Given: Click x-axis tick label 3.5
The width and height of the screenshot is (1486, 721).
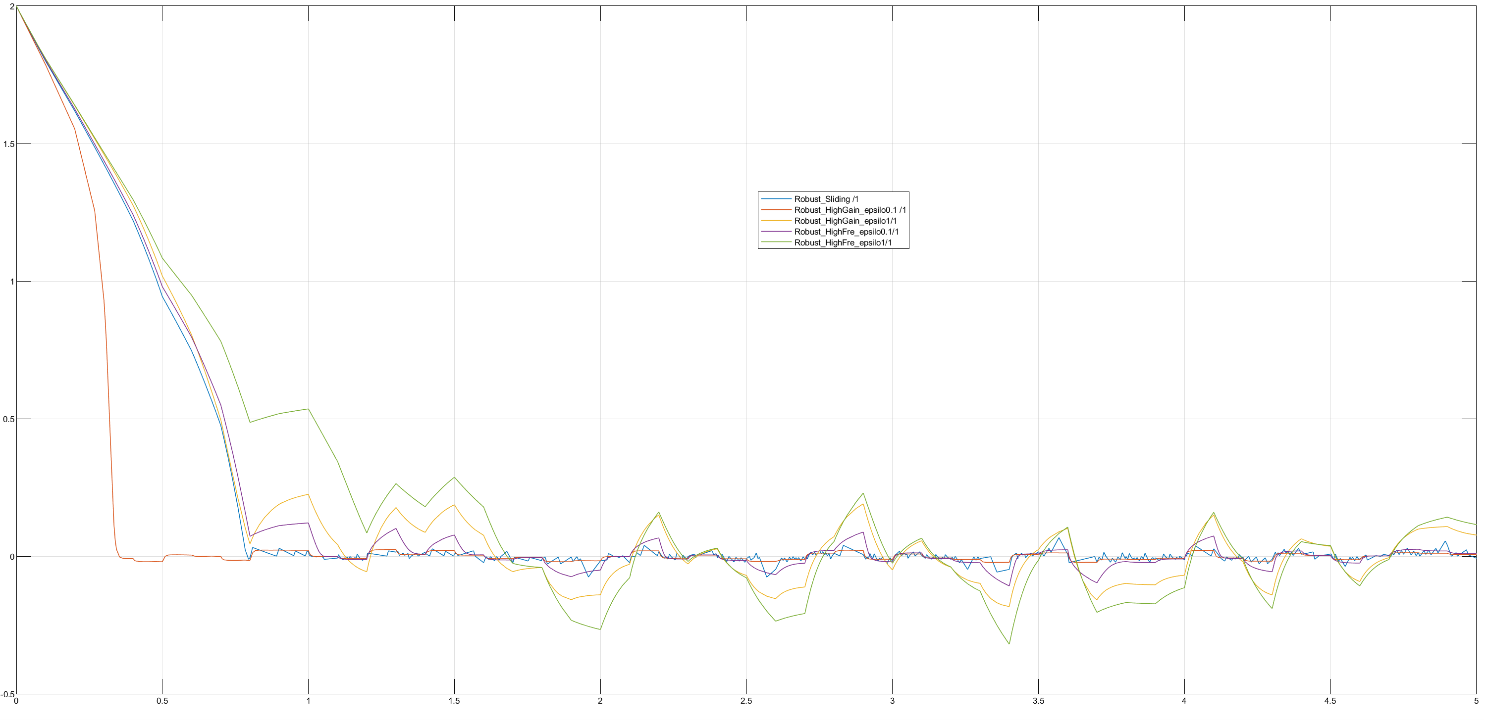Looking at the screenshot, I should click(1038, 701).
